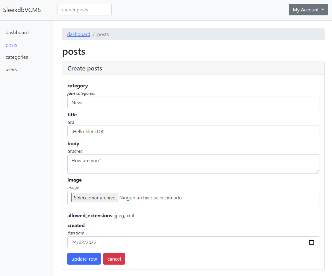Click the 'body' field label
The height and width of the screenshot is (276, 332).
(x=73, y=143)
